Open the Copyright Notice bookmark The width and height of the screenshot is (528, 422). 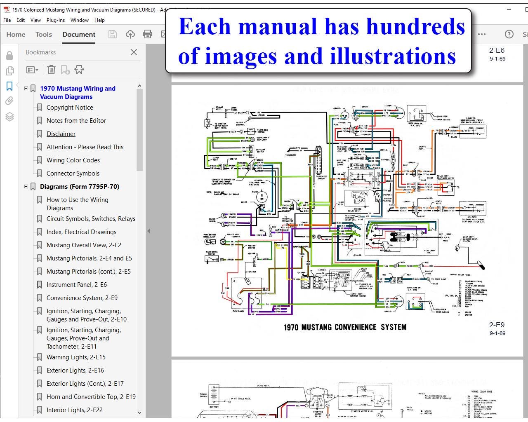tap(70, 108)
